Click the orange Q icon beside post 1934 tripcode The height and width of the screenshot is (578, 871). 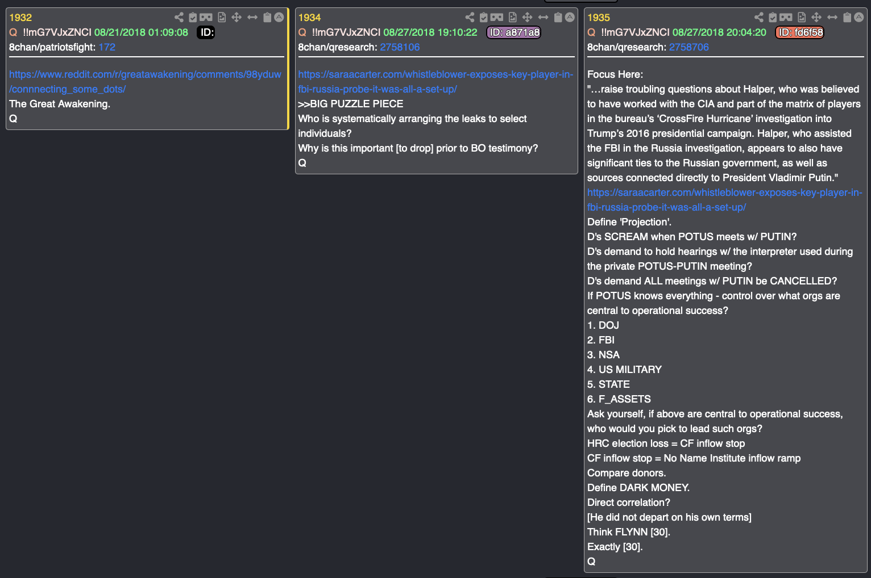[302, 32]
